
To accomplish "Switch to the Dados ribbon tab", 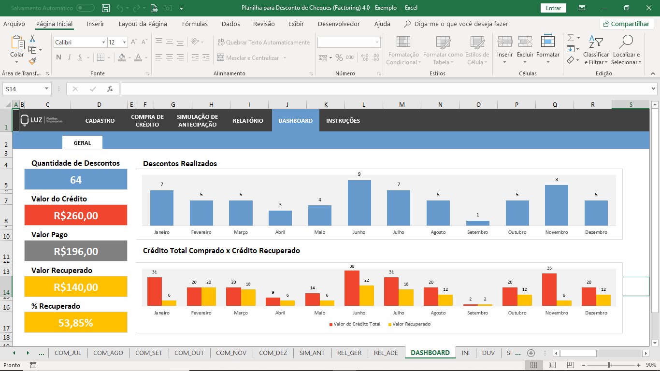I will pos(231,24).
